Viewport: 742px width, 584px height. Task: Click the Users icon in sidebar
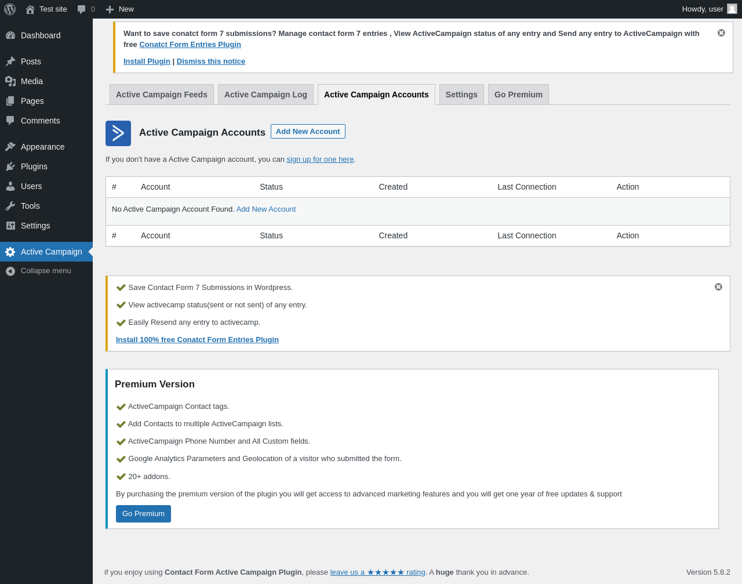point(10,186)
